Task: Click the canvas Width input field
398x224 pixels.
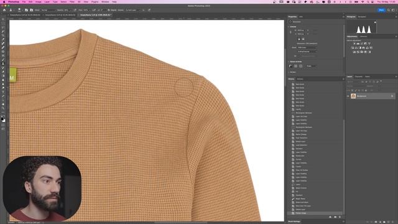Action: click(301, 30)
